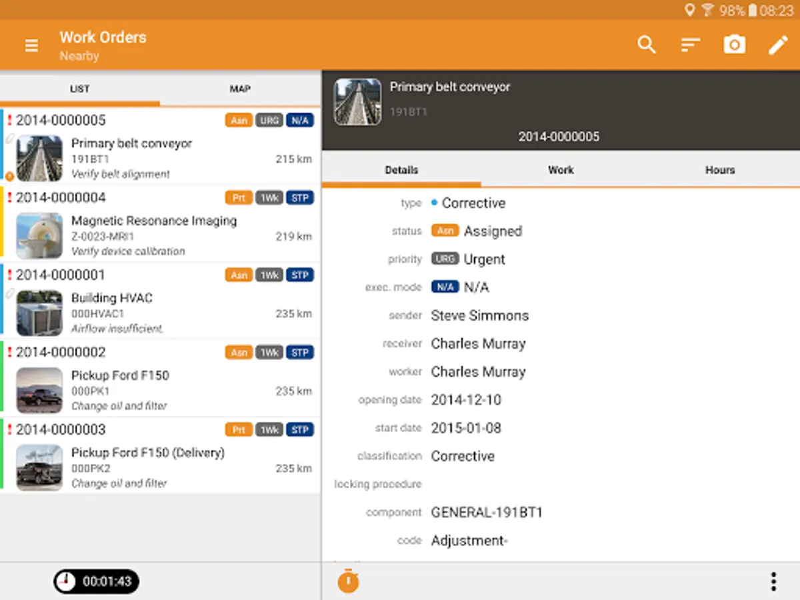Tap the STP badge on order 2014-0000003
Screen dimensions: 800x600
coord(300,430)
